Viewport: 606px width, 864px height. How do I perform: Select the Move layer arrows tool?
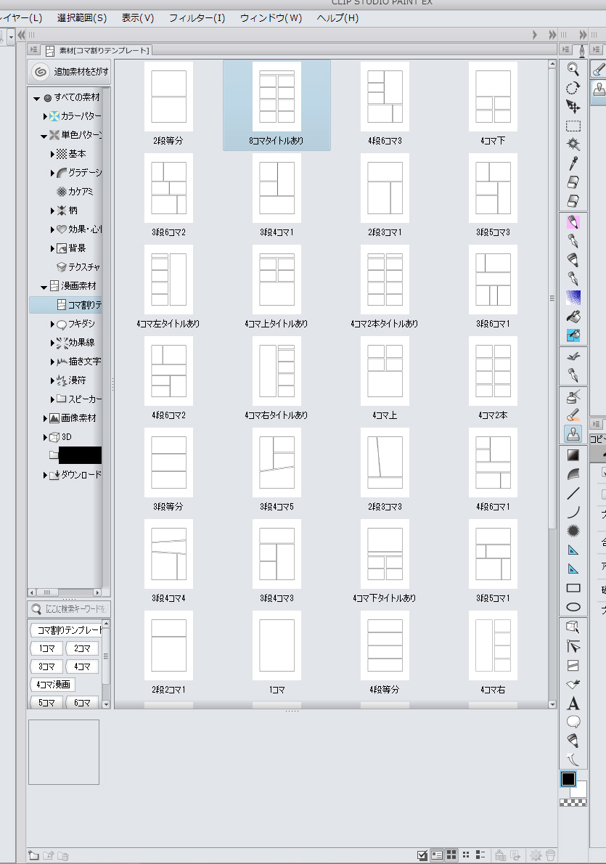coord(573,107)
